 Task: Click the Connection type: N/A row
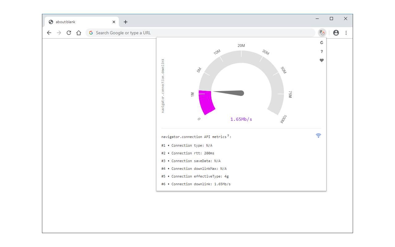click(187, 145)
